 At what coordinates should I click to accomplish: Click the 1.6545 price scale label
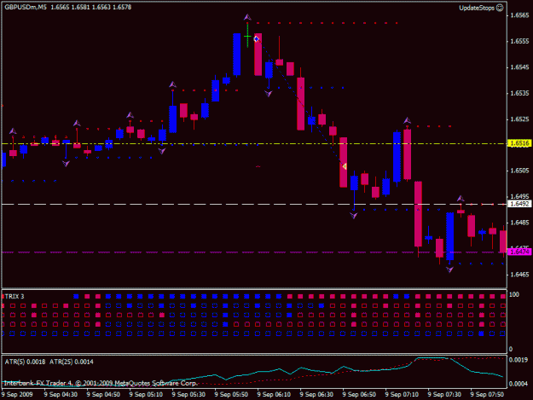[x=520, y=67]
